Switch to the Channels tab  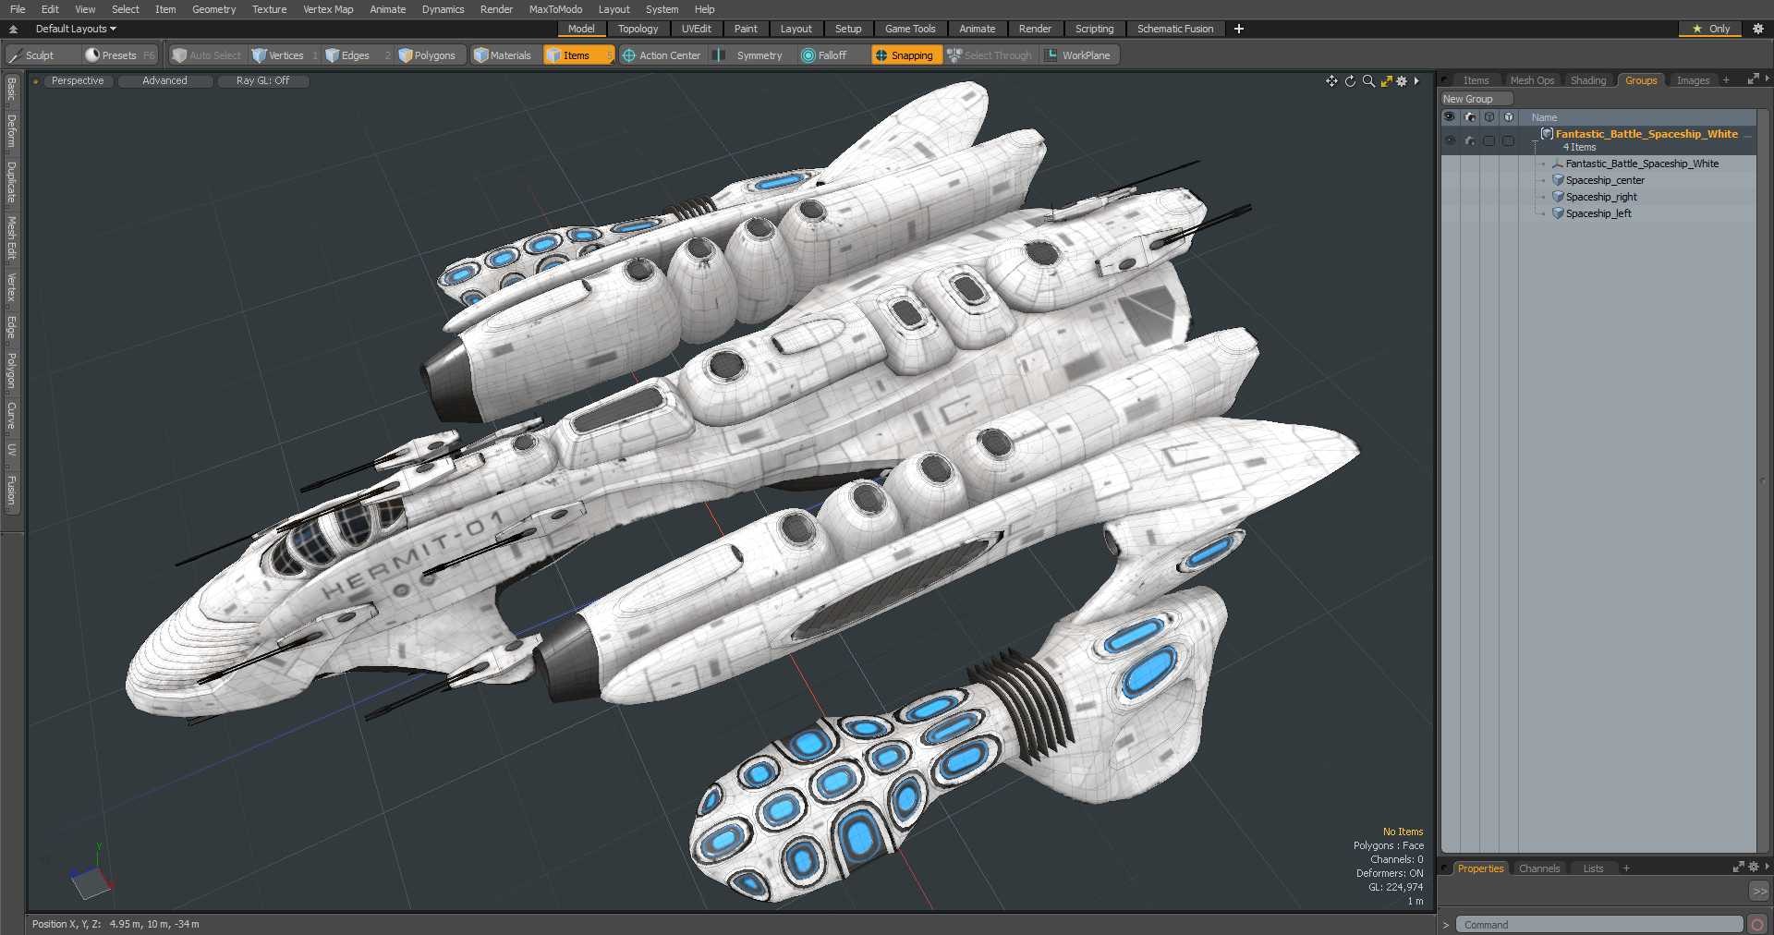[x=1539, y=868]
